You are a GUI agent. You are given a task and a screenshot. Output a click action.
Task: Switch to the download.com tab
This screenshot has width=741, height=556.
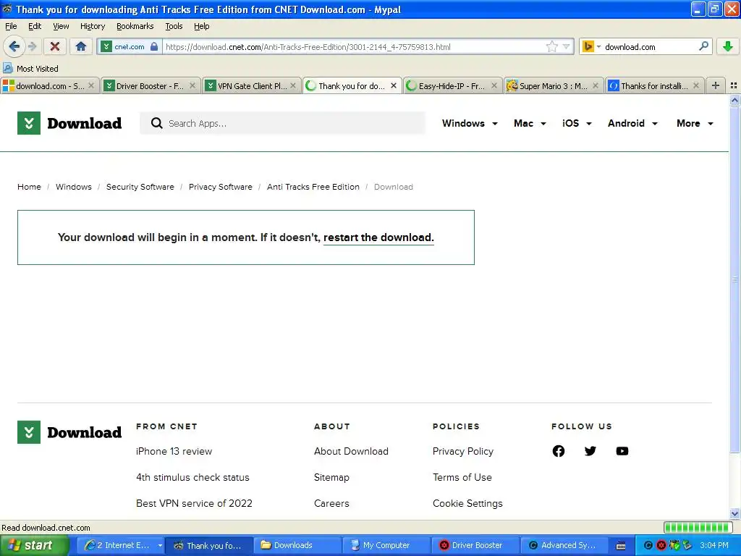[49, 85]
